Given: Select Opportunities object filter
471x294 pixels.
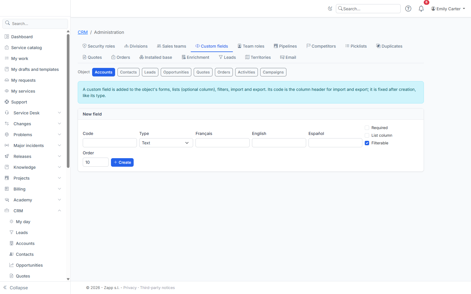Looking at the screenshot, I should 176,72.
